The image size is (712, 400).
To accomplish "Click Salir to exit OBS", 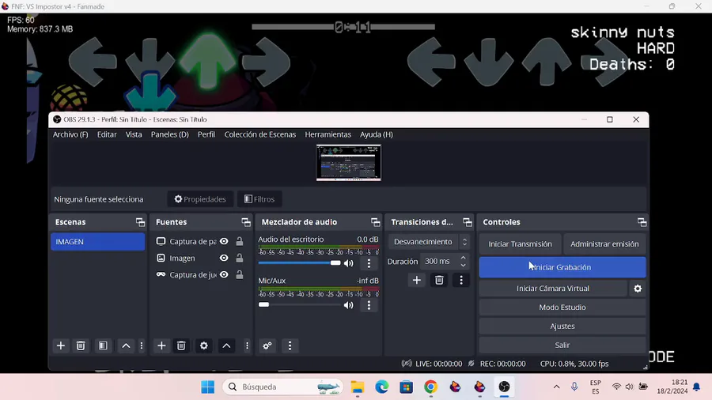I will [562, 345].
